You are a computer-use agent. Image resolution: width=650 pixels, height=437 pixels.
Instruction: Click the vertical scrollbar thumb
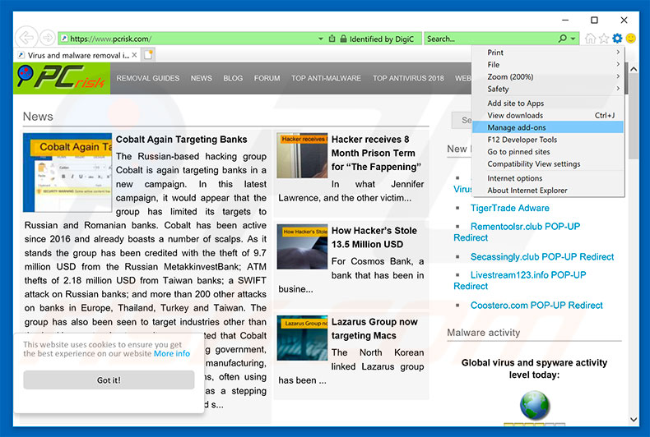(x=634, y=117)
